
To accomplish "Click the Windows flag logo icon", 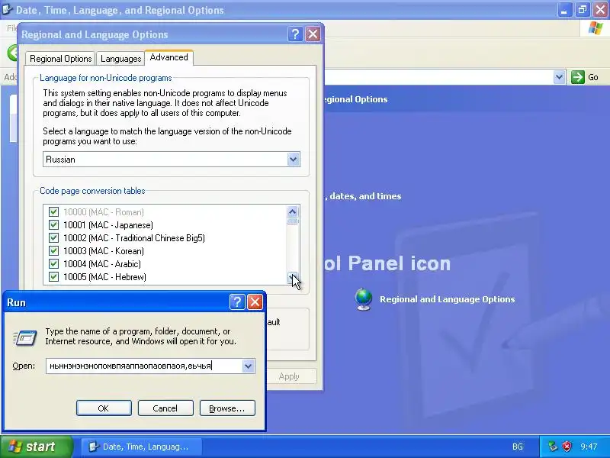I will 596,28.
